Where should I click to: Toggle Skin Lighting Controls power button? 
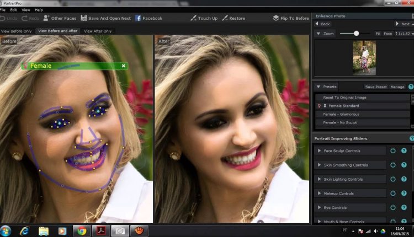pos(393,179)
